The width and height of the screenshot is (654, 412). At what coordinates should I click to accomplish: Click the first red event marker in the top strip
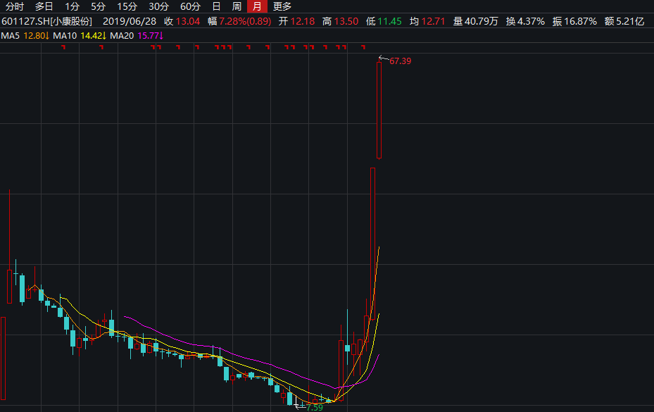point(63,47)
